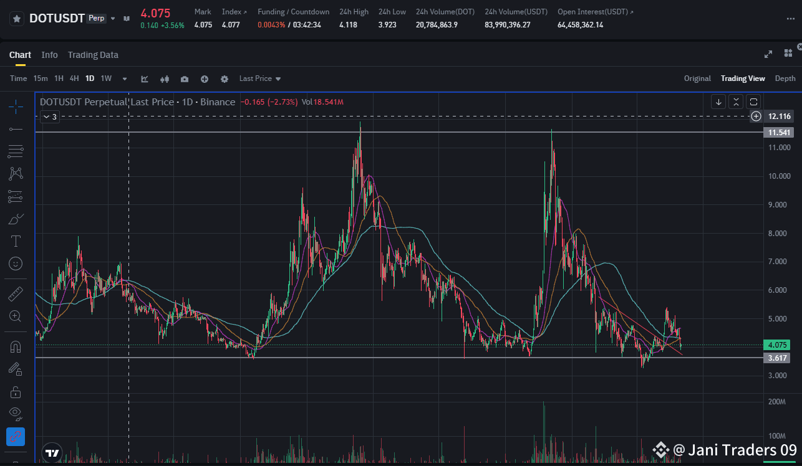Viewport: 802px width, 466px height.
Task: Toggle lock all drawing tools
Action: (16, 392)
